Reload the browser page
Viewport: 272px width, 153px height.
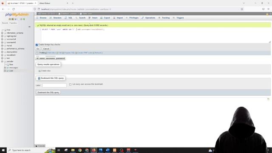(x=14, y=9)
